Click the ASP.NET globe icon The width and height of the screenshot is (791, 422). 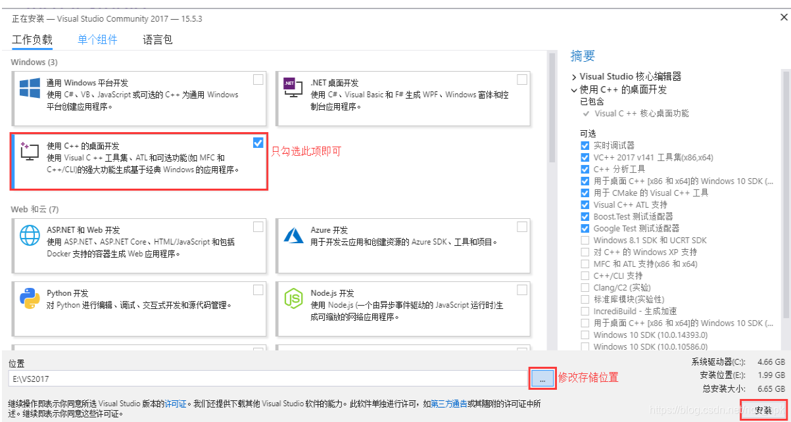point(30,235)
